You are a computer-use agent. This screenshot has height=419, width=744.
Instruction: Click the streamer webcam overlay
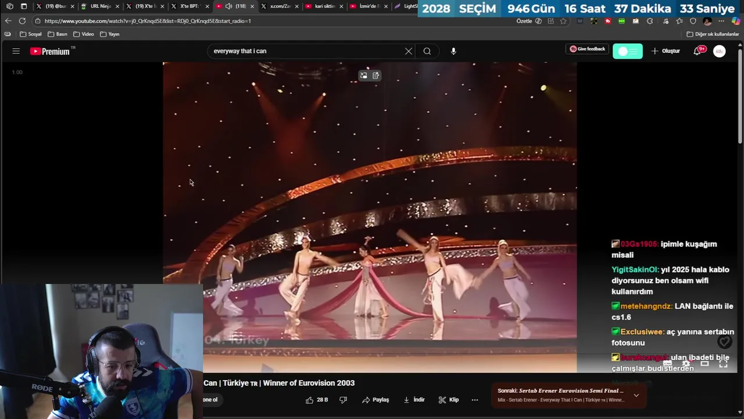point(102,351)
